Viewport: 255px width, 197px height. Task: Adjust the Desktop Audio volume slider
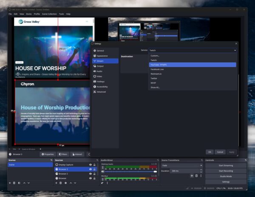click(127, 171)
